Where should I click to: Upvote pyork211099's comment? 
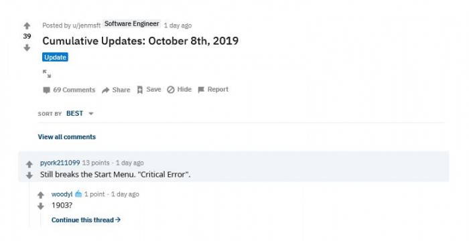[x=29, y=164]
